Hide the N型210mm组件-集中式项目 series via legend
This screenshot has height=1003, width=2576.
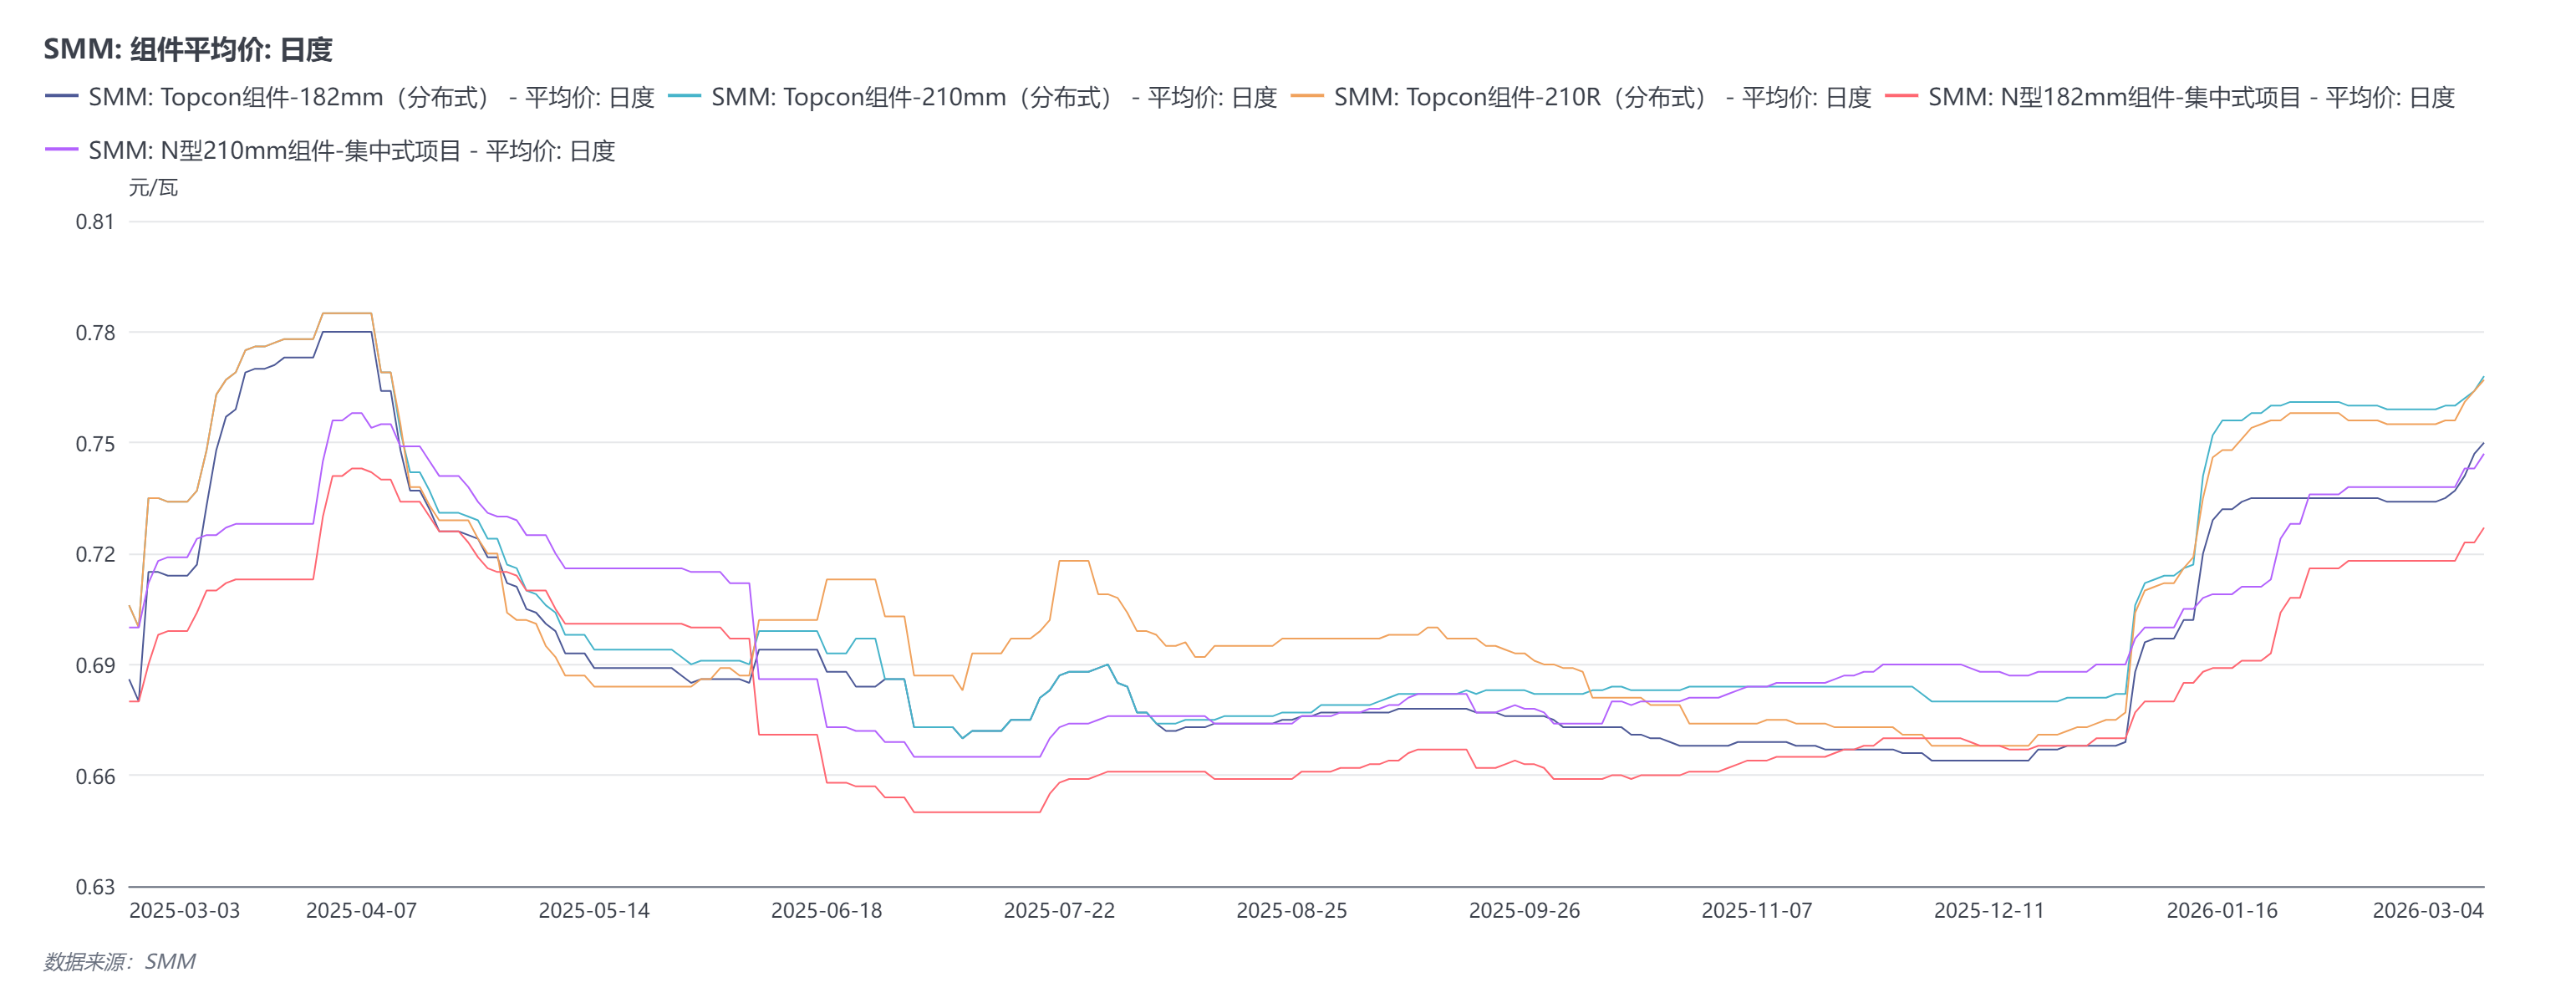351,150
